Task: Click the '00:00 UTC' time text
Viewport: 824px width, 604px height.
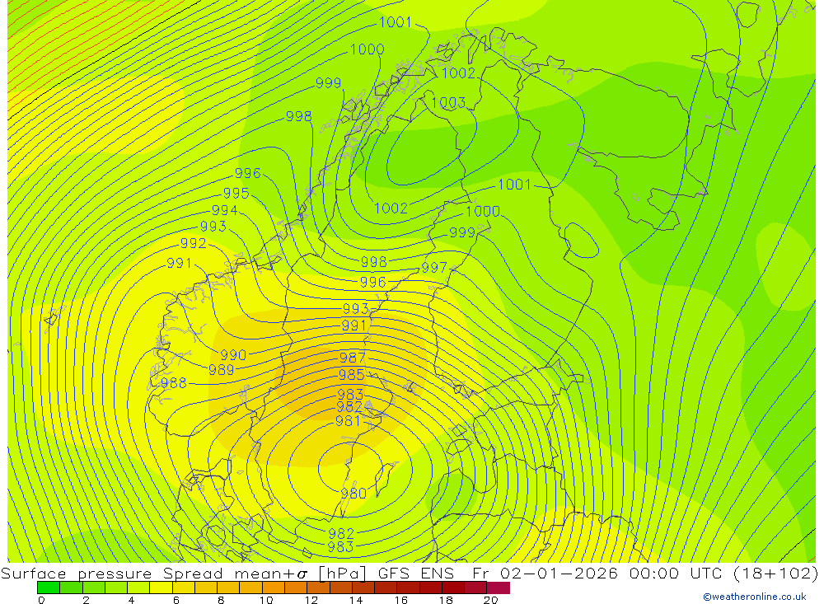Action: click(x=676, y=573)
